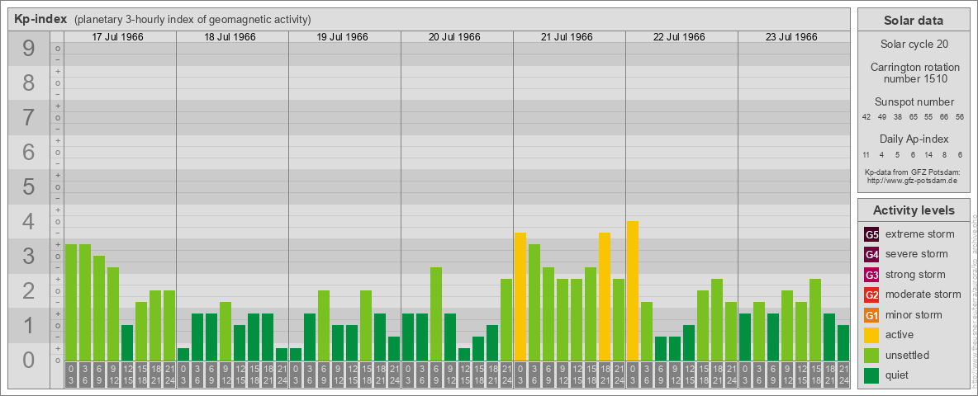Click the 20 Jul 1966 date header
978x396 pixels.
(454, 37)
